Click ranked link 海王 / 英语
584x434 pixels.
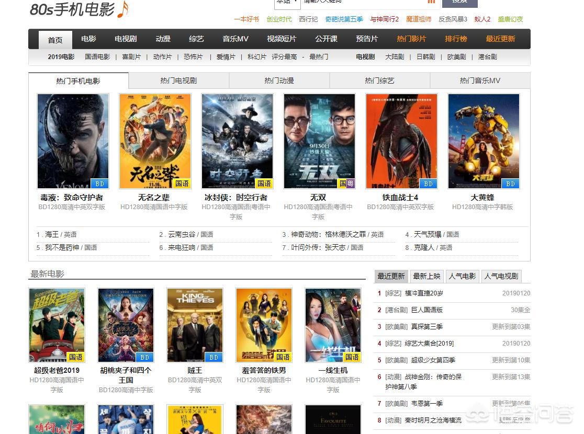(60, 234)
